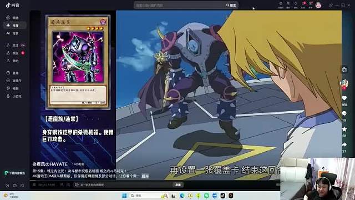Click the 搜索 search button
This screenshot has width=355, height=200.
(x=231, y=5)
